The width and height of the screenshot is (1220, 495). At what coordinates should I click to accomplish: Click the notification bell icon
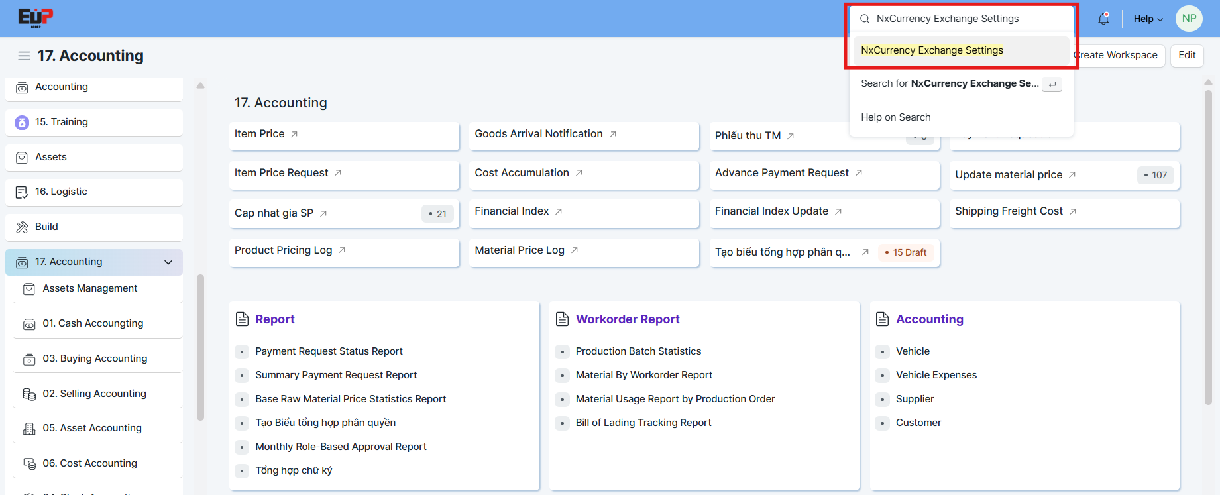(x=1103, y=19)
